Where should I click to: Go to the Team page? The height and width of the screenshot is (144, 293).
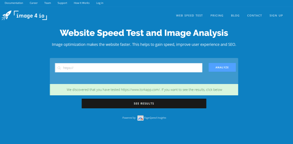[48, 3]
